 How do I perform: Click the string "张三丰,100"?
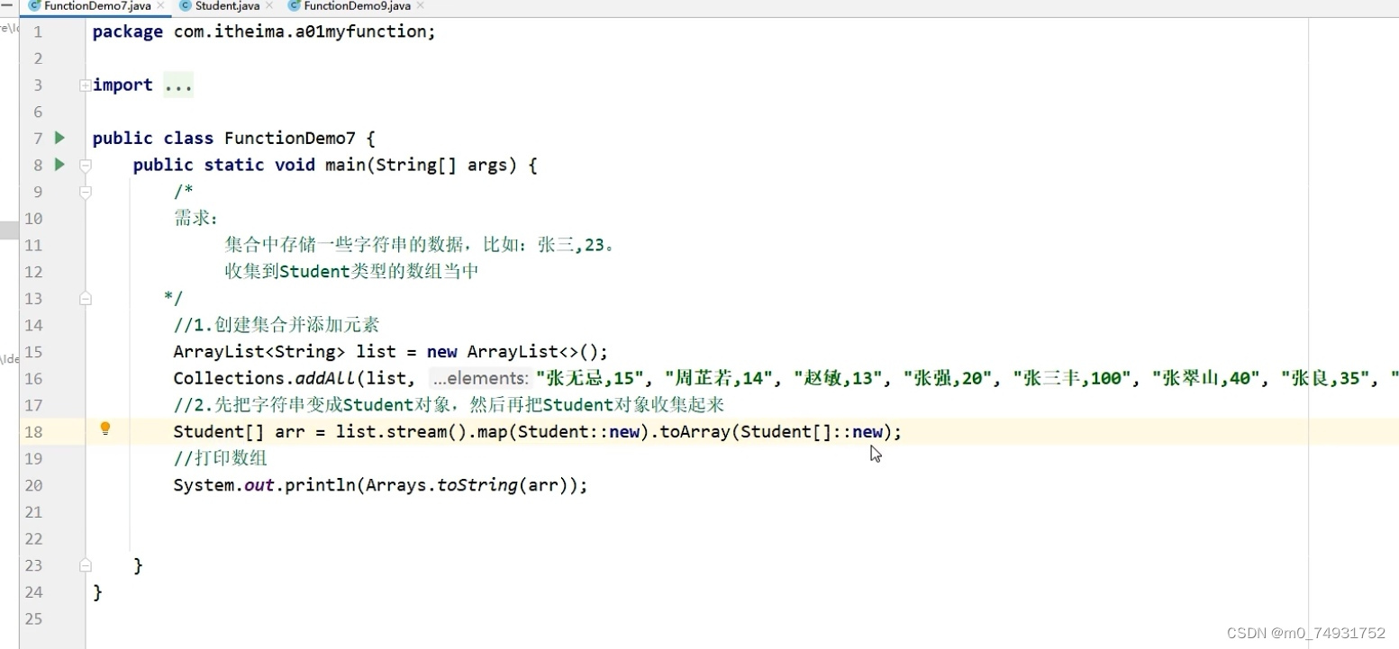pos(1073,379)
